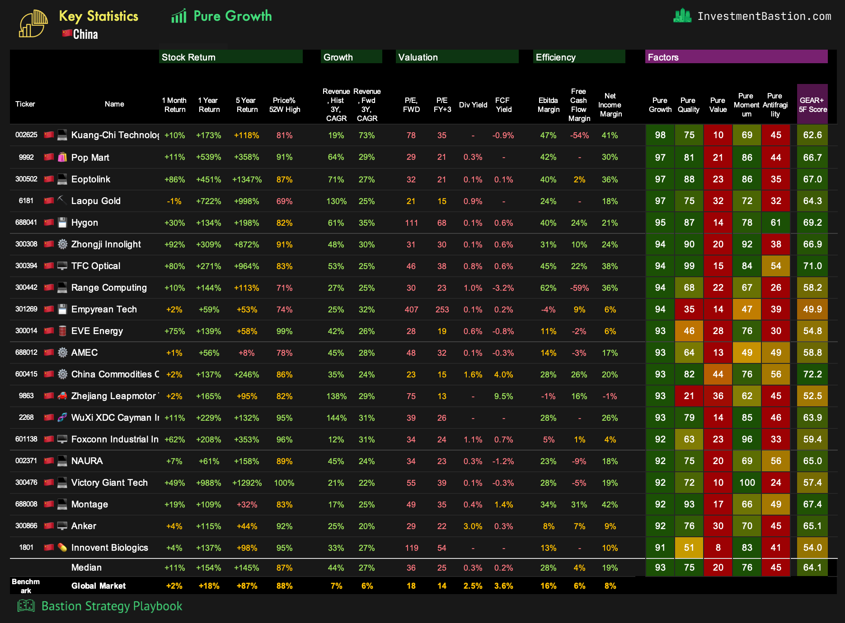The width and height of the screenshot is (845, 623).
Task: Click WuXi XDC's Revenue Hist CAGR 144%
Action: [336, 418]
